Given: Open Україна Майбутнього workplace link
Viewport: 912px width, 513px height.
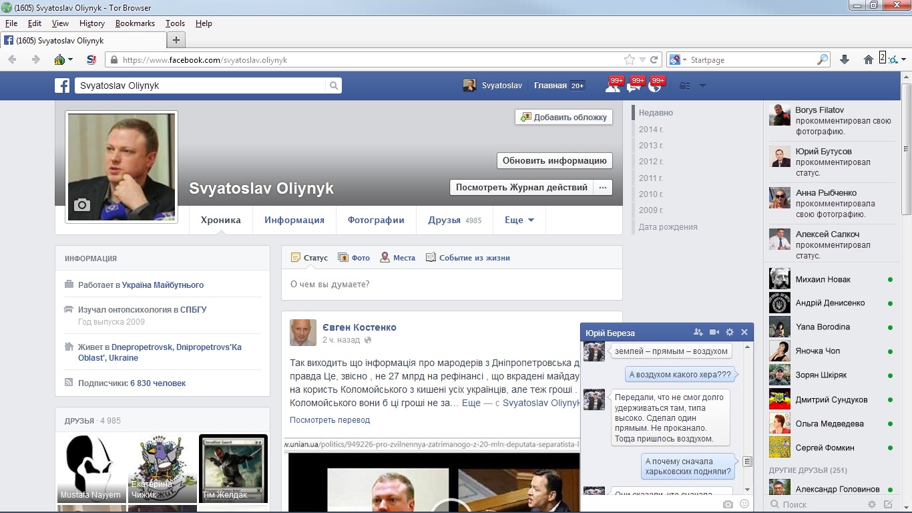Looking at the screenshot, I should click(x=162, y=285).
